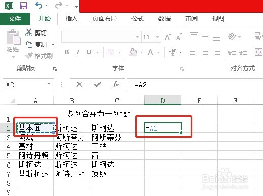Decrease font size with the smaller A

click(x=179, y=37)
